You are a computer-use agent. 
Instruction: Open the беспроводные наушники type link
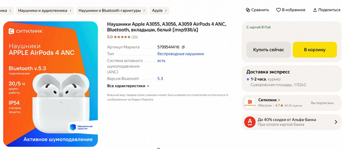(181, 54)
